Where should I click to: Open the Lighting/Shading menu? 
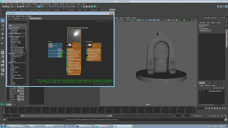(45, 4)
